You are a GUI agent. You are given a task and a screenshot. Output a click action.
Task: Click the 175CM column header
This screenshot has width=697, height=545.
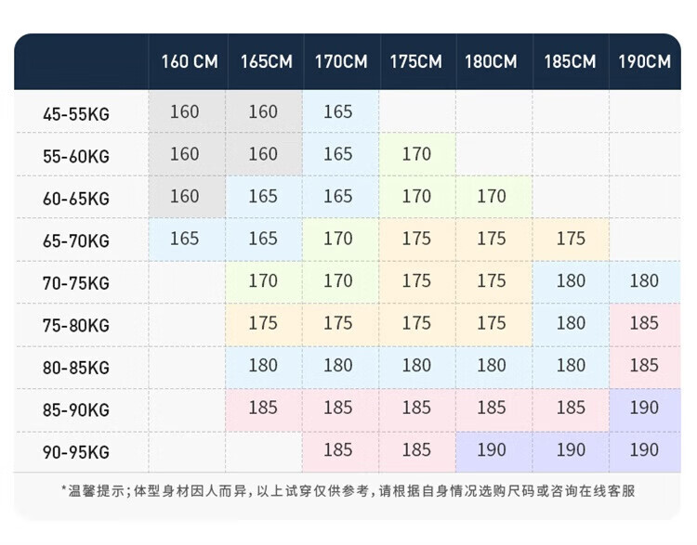pos(416,61)
